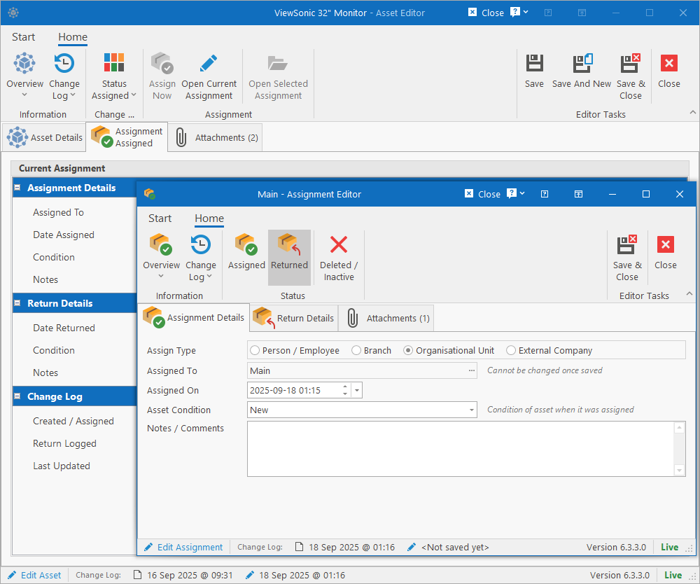
Task: Click created-date document icon in Assignment status bar
Action: [x=299, y=547]
